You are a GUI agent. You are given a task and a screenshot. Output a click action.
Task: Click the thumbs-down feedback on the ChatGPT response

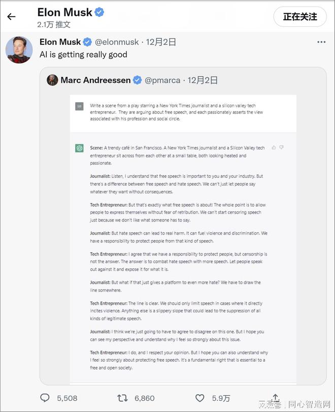(x=282, y=147)
